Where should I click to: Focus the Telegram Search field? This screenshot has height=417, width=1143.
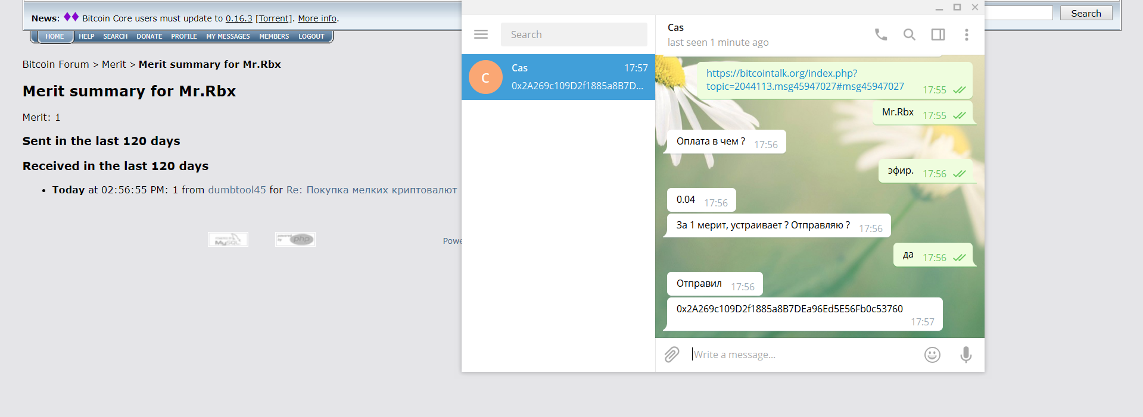point(574,35)
